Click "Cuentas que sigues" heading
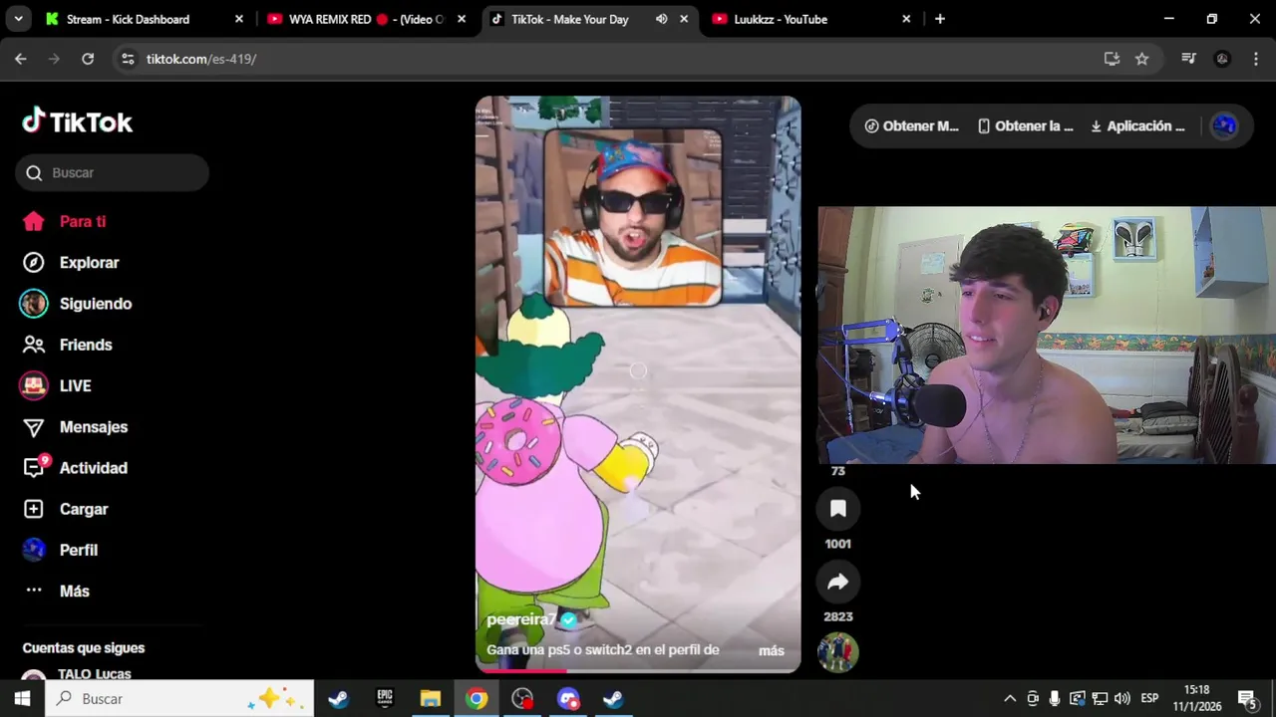Screen dimensions: 1276x717 (x=84, y=648)
